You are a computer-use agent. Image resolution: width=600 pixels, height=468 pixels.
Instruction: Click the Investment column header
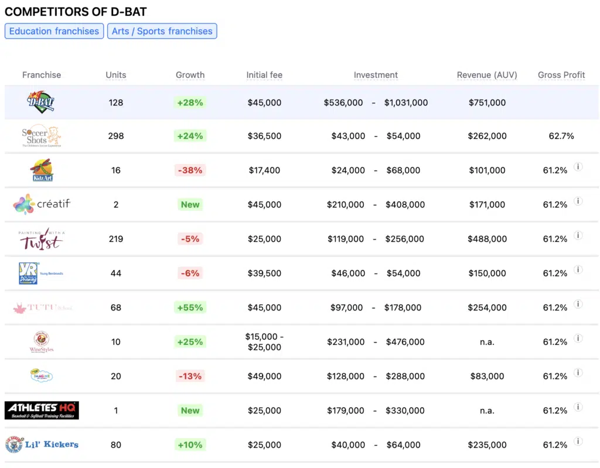tap(376, 75)
